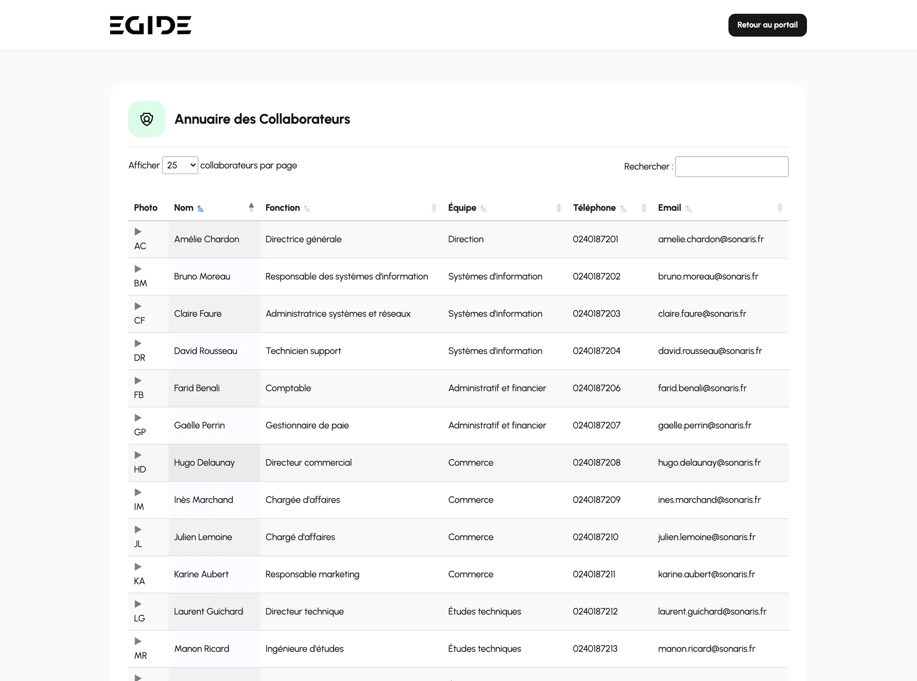917x681 pixels.
Task: Click phone number 0240187208
Action: pyautogui.click(x=597, y=462)
